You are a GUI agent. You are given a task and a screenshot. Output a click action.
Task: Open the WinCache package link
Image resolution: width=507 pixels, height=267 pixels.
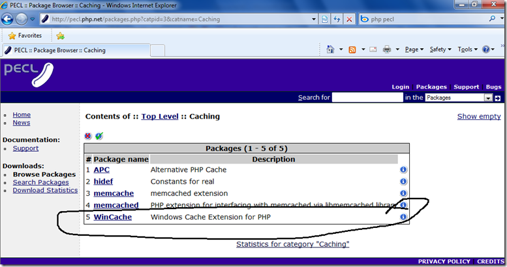click(x=112, y=217)
